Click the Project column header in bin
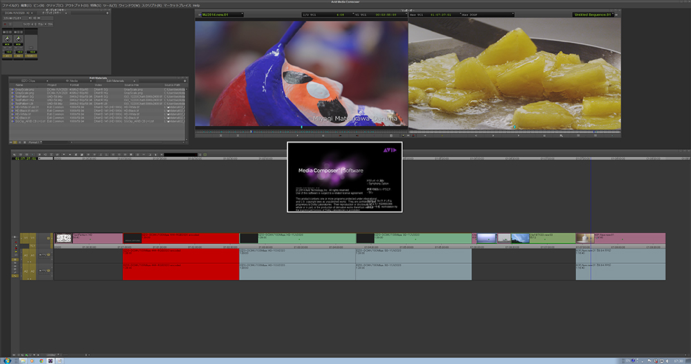 [52, 85]
